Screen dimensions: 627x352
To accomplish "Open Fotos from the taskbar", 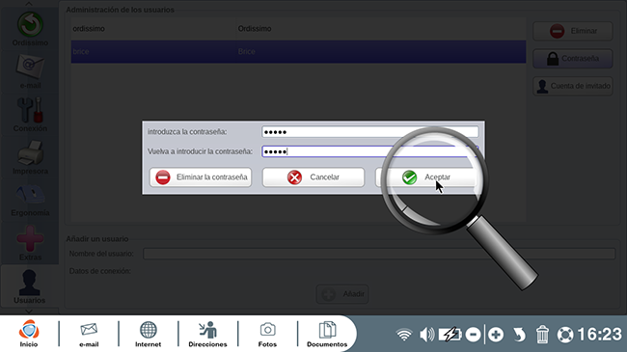I will click(267, 334).
